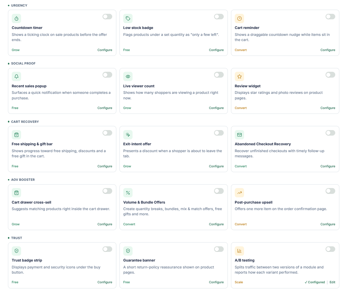Click the Volume & Bundle Offers percent icon
Screen dimensions: 348x295
128,193
